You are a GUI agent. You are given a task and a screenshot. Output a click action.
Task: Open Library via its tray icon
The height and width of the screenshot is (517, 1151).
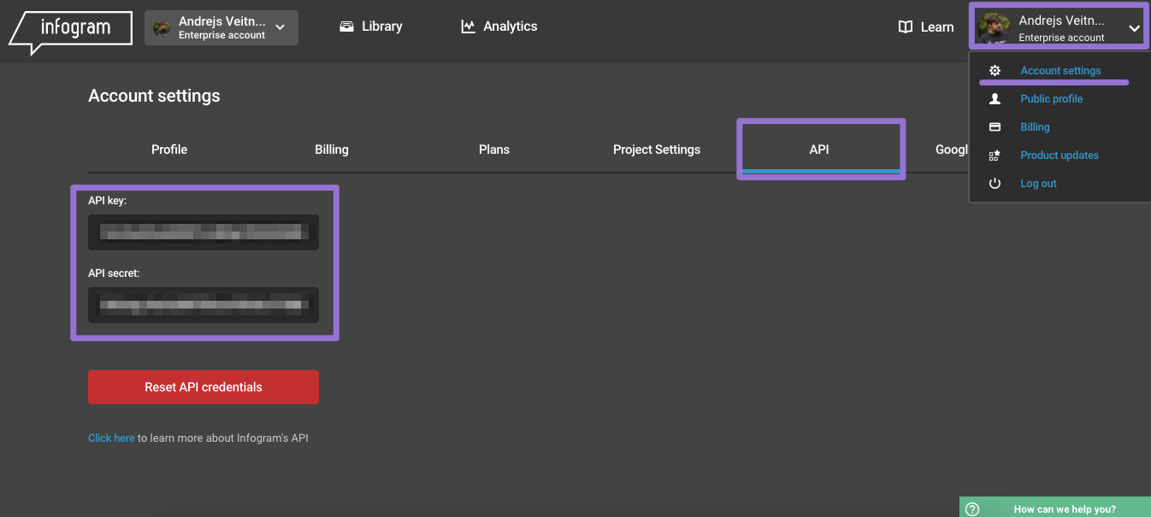[x=346, y=26]
